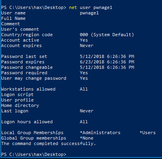Click the 'Account expires' Never value
Screen dimensions: 162x159
[86, 45]
